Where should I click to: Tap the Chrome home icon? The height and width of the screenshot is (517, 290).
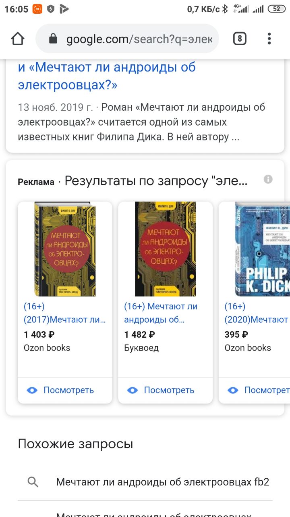pos(18,39)
